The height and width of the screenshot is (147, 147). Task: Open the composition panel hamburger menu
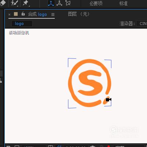(x=53, y=15)
